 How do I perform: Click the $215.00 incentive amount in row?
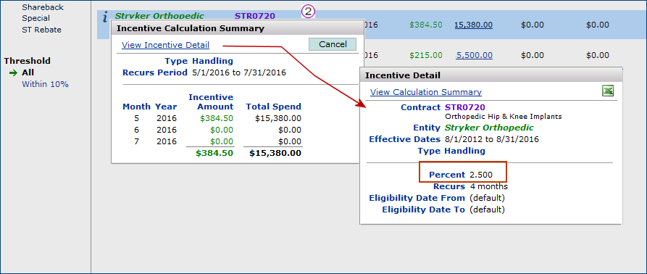[x=426, y=55]
